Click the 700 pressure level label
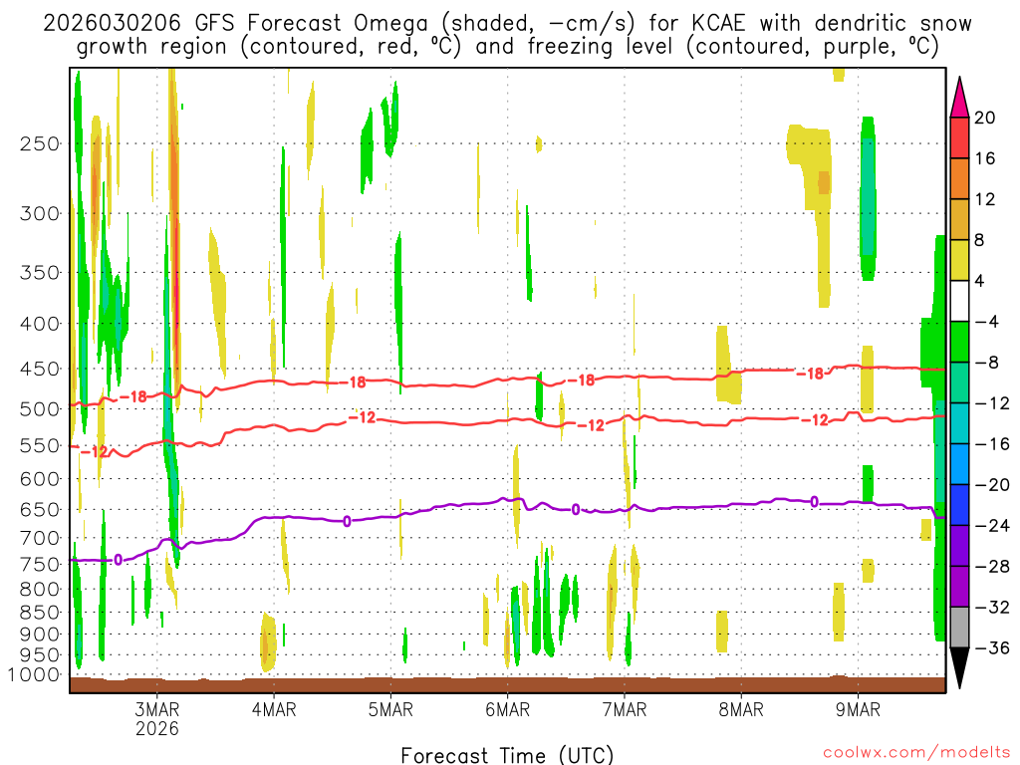The height and width of the screenshot is (765, 1020). (x=40, y=538)
